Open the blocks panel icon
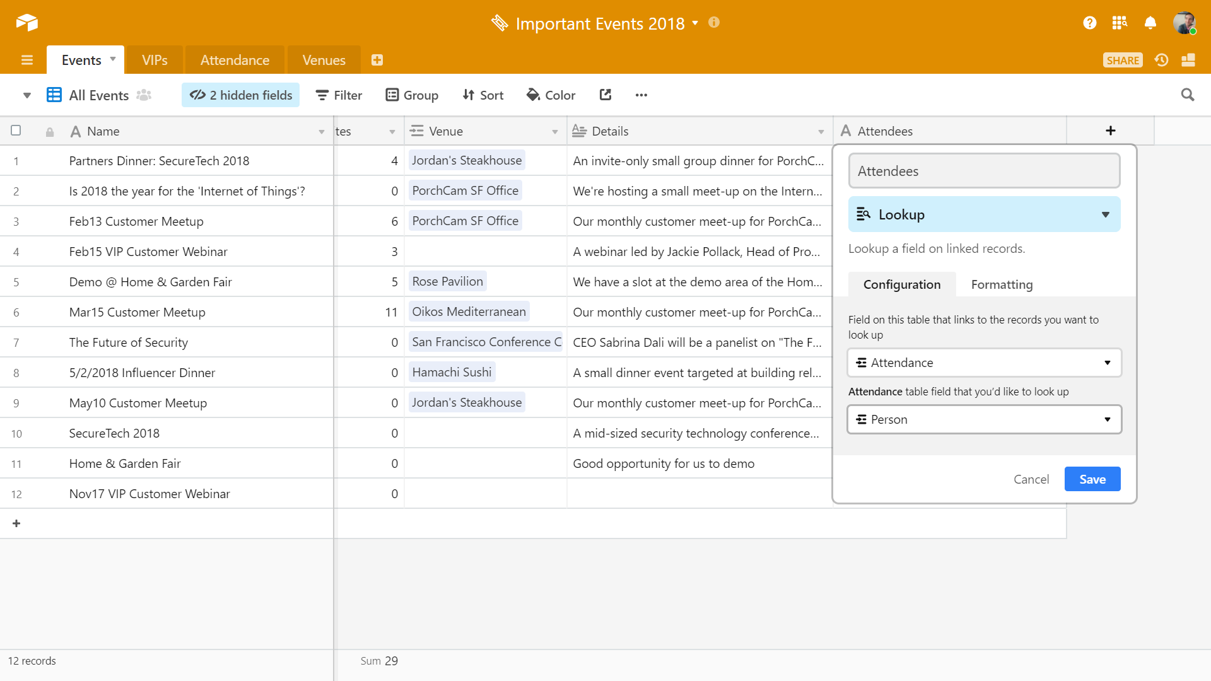 [x=1188, y=60]
